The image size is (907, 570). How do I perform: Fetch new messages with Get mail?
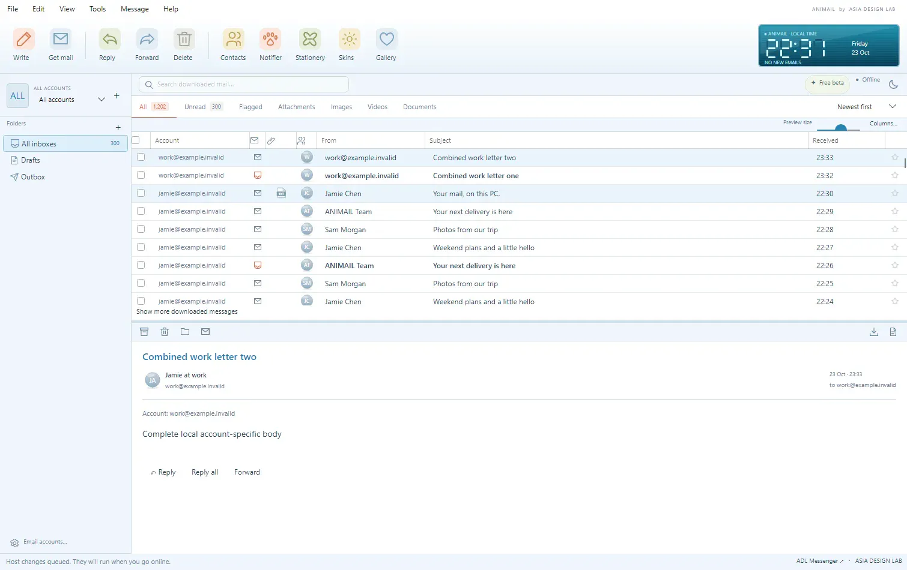61,40
